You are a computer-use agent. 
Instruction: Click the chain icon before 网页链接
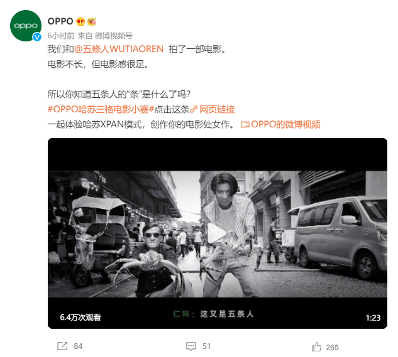pos(194,109)
